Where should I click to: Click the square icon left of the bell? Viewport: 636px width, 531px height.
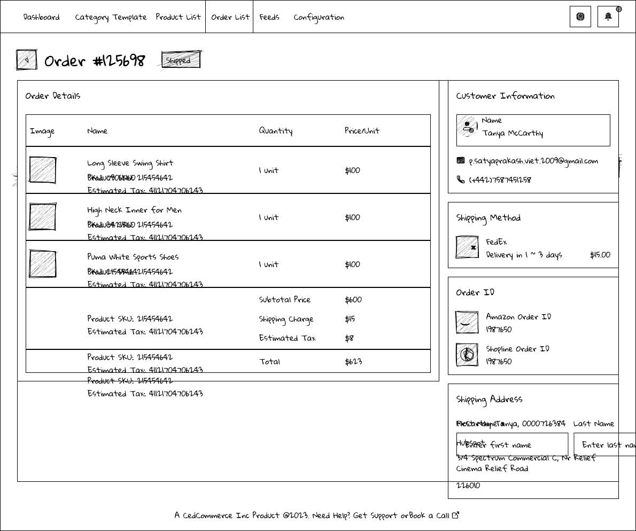click(580, 17)
